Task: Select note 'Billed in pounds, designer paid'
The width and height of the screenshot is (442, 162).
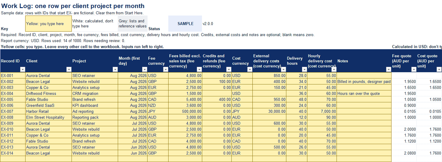Action: point(364,82)
